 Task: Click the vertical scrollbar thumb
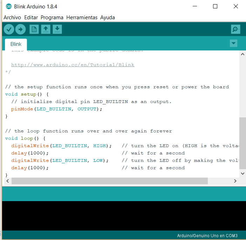coord(242,143)
